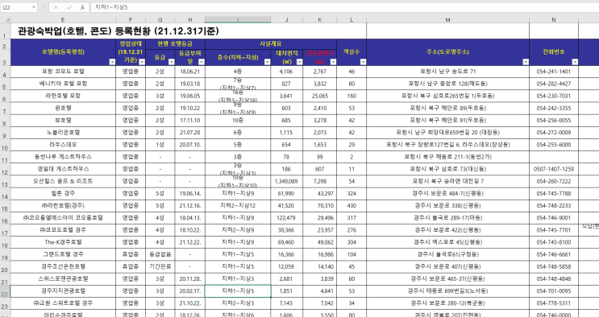Viewport: 599px width, 317px height.
Task: Click cell 오션힐스 골프 & 리조트
Action: click(x=63, y=181)
